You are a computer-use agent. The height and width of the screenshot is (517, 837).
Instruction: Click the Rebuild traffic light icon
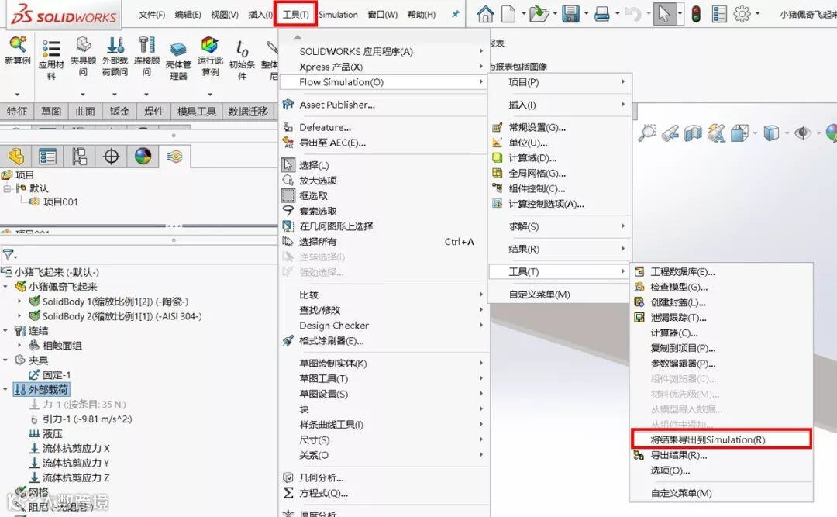pyautogui.click(x=696, y=14)
